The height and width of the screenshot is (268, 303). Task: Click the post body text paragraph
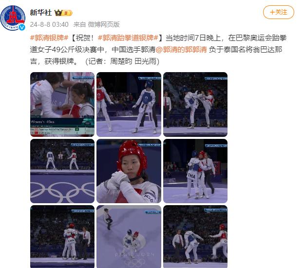(x=158, y=50)
